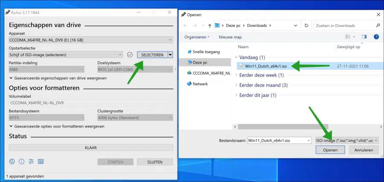This screenshot has width=384, height=182.
Task: Go forward in Openen dialog
Action: point(195,26)
